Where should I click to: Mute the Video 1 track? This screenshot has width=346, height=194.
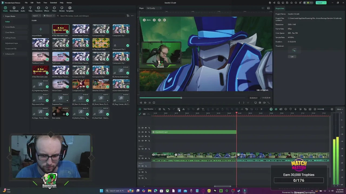142,158
